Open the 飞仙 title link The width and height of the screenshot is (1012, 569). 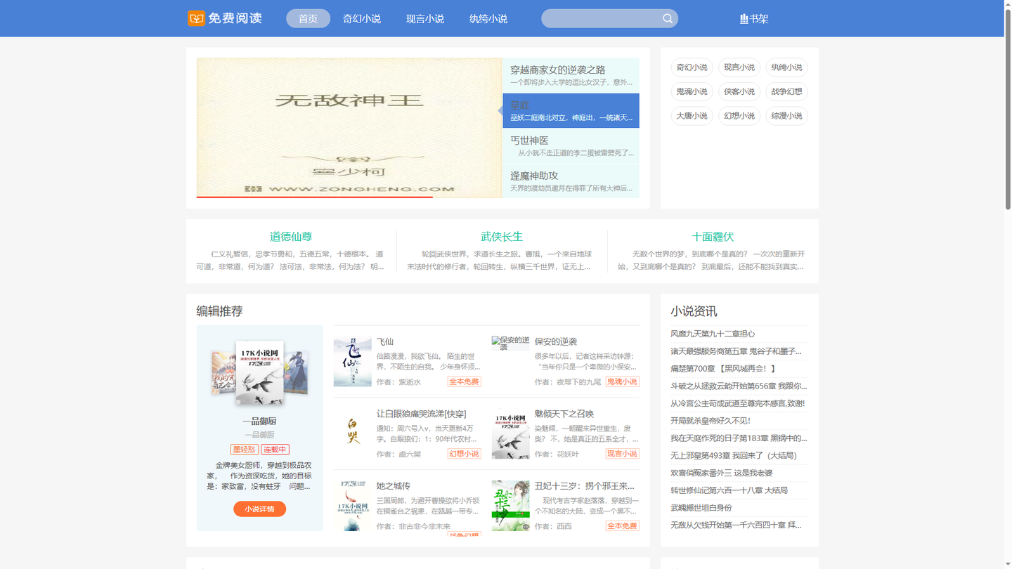pos(385,341)
